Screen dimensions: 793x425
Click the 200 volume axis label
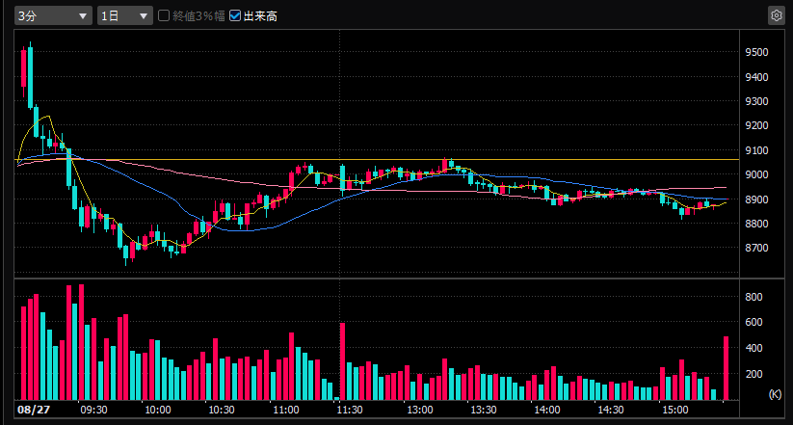click(753, 374)
